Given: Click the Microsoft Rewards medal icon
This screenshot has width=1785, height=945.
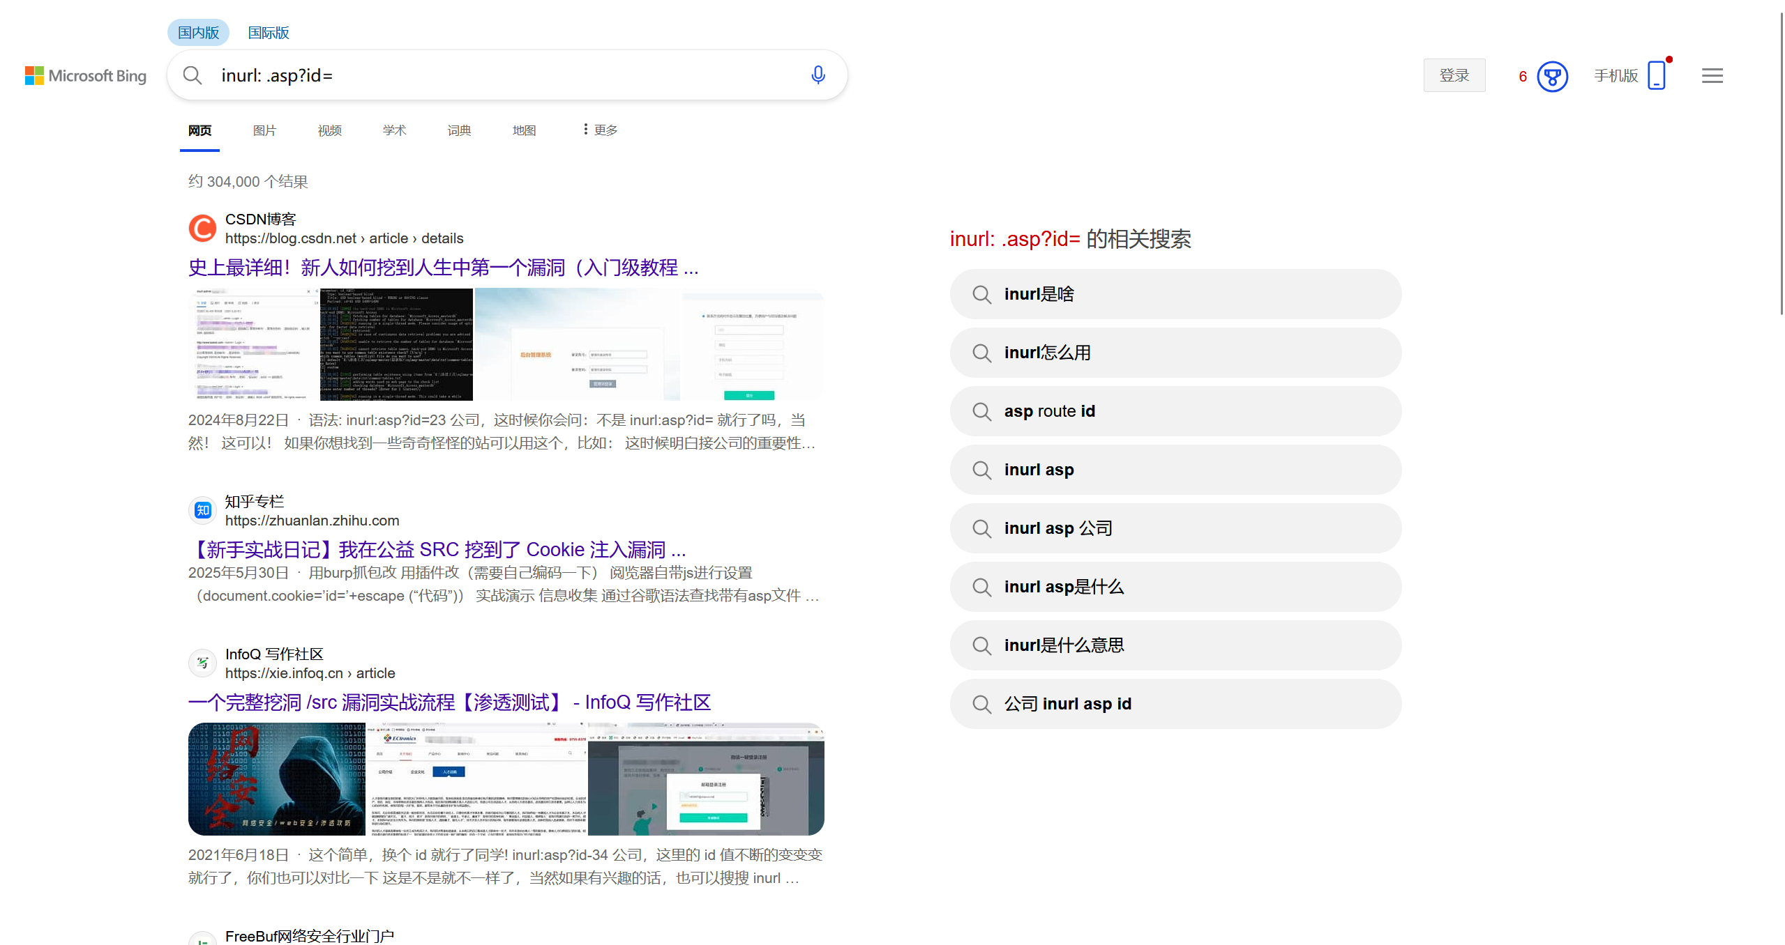Looking at the screenshot, I should click(1553, 77).
